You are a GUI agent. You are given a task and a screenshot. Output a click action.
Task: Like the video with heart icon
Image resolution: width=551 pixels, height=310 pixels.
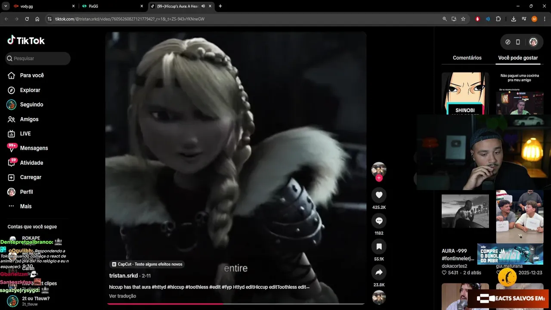pyautogui.click(x=379, y=195)
